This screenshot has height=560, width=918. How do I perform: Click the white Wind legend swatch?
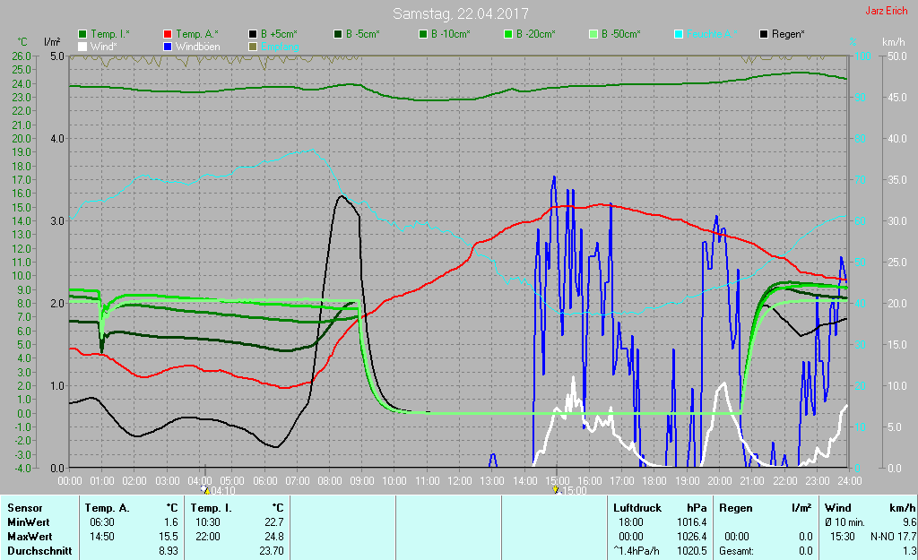point(82,47)
